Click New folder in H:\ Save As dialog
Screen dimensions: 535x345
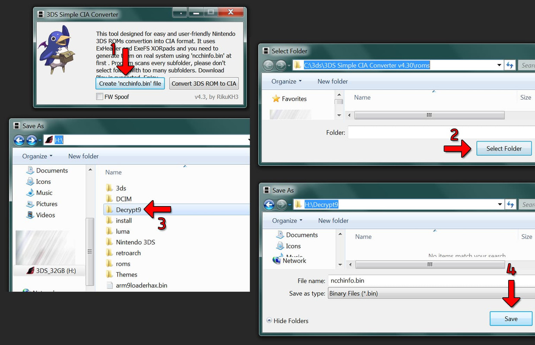click(x=83, y=156)
